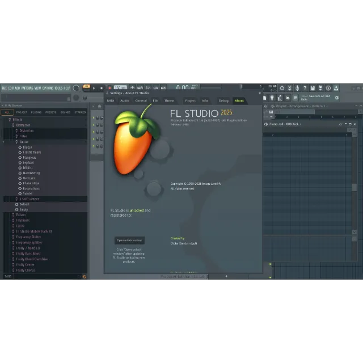The image size is (363, 363).
Task: Click the Play button in the transport bar
Action: [94, 88]
